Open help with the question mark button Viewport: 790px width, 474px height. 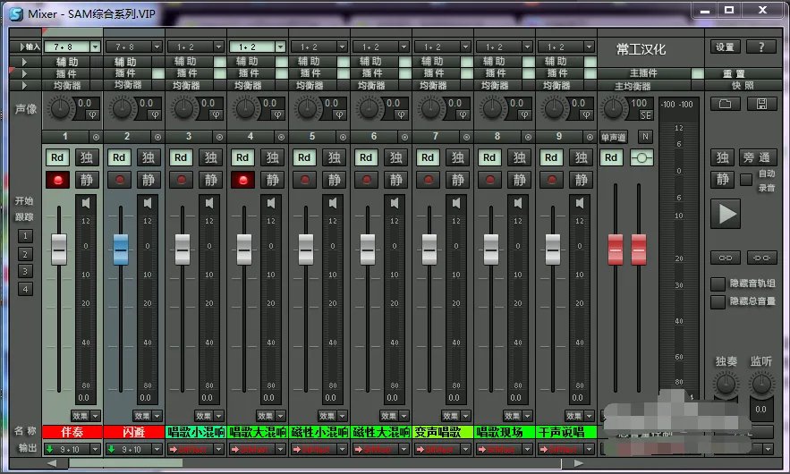point(761,47)
